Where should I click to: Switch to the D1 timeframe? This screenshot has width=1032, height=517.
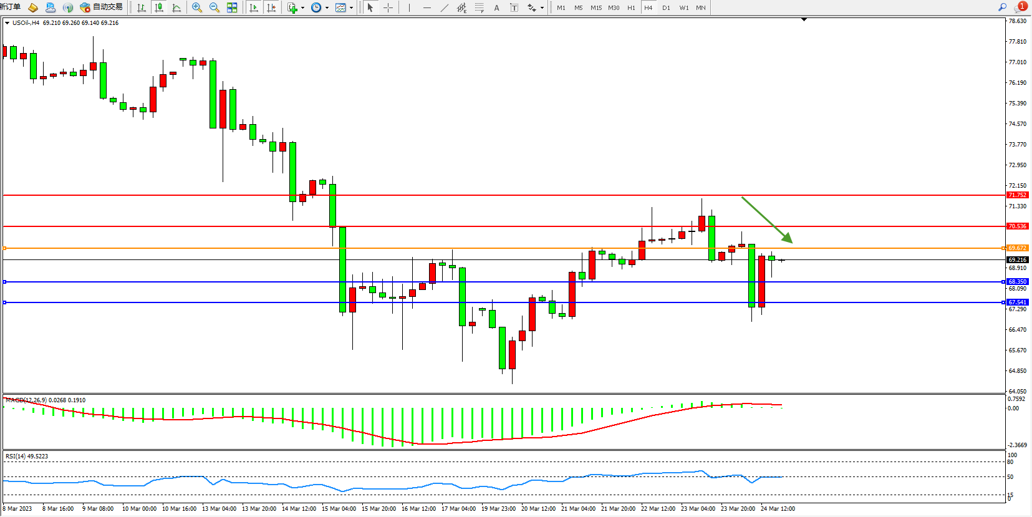(x=666, y=7)
